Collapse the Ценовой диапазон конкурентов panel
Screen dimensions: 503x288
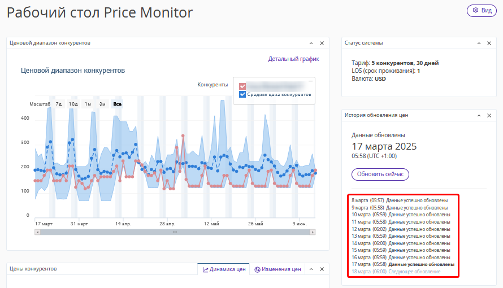click(311, 43)
